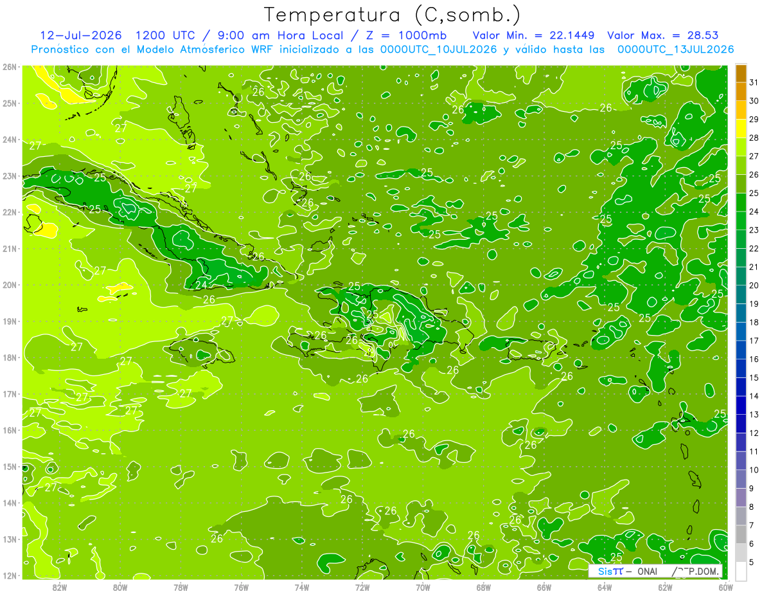
Task: Click the "20N" latitude label
Action: [9, 285]
